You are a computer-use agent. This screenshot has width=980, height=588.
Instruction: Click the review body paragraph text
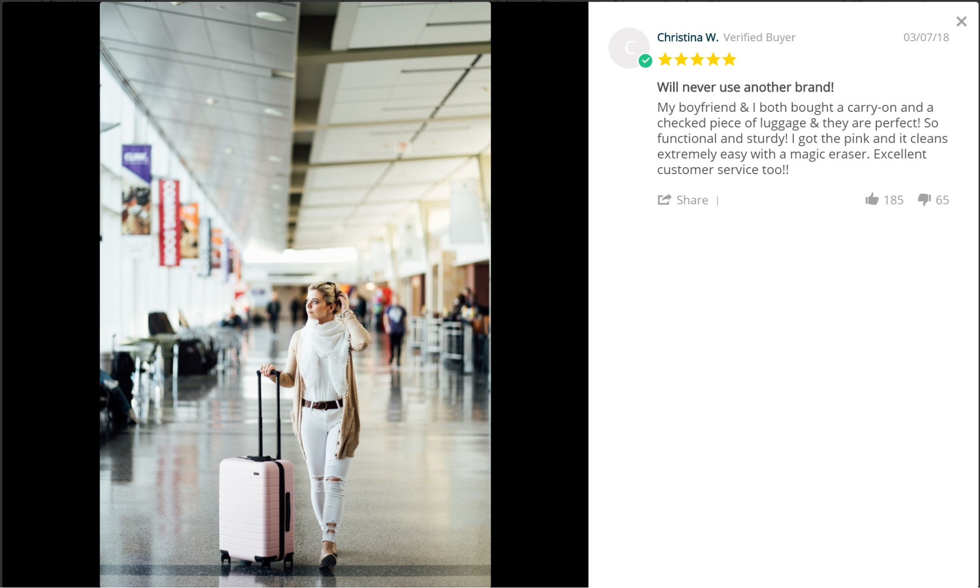[803, 138]
